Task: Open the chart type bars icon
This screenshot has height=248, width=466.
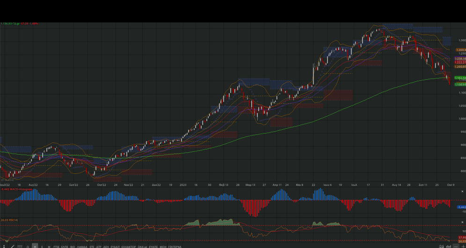Action: click(449, 246)
